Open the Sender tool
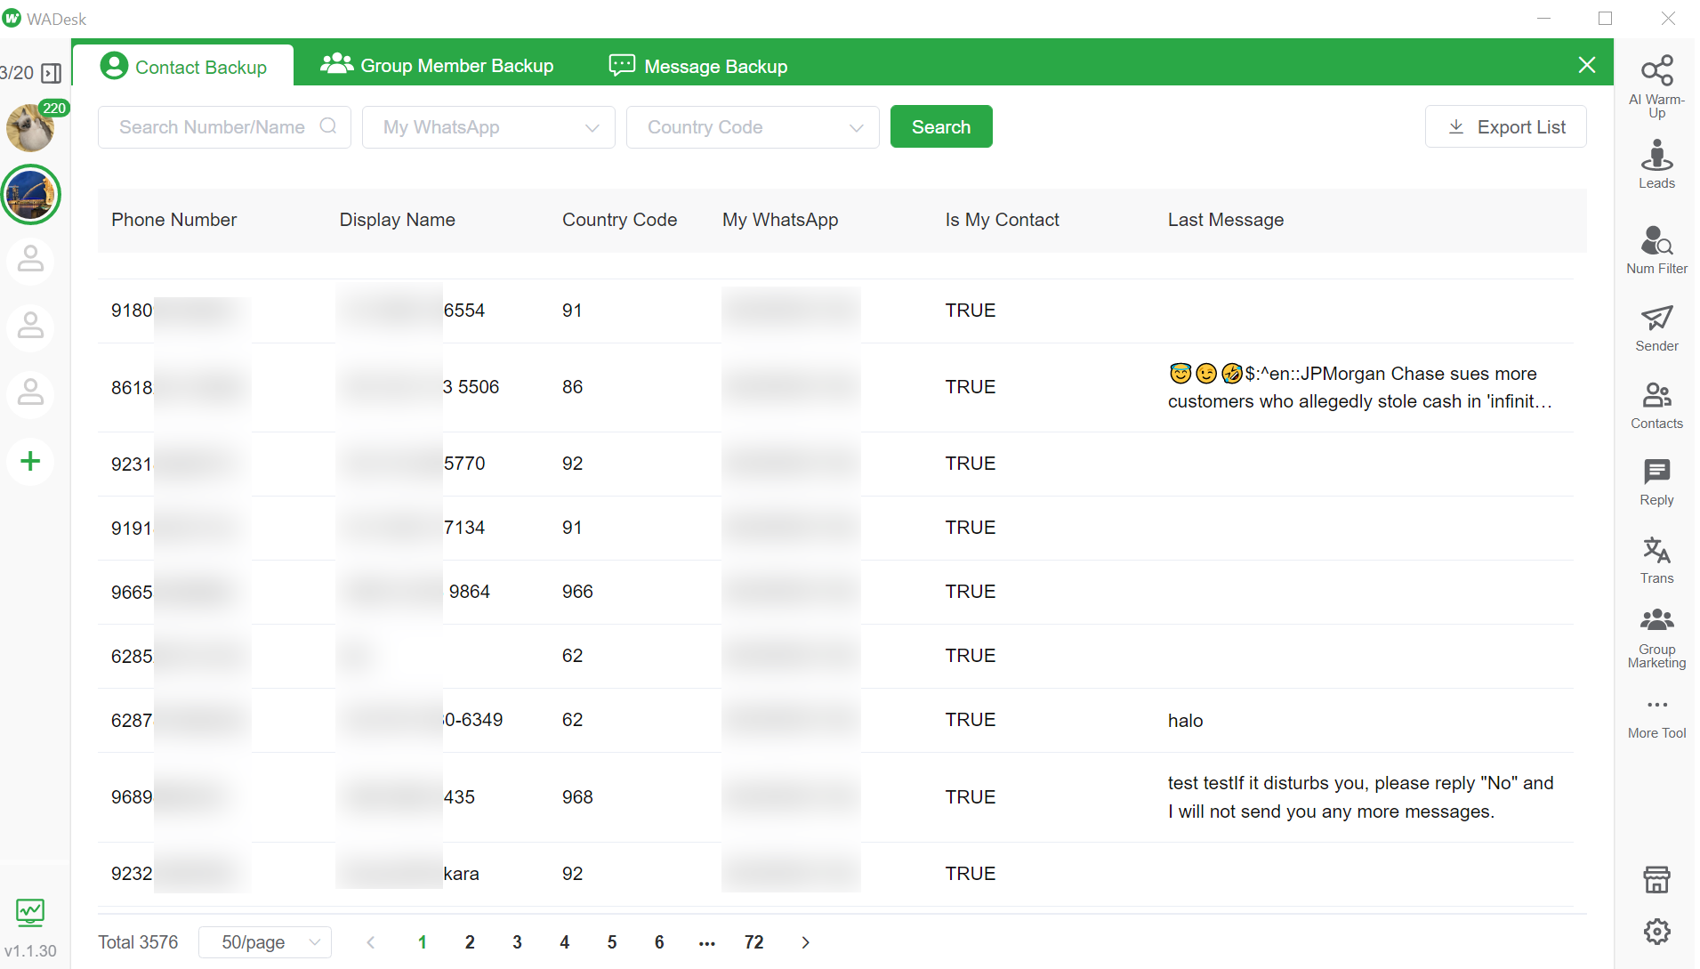This screenshot has width=1700, height=969. click(x=1656, y=327)
